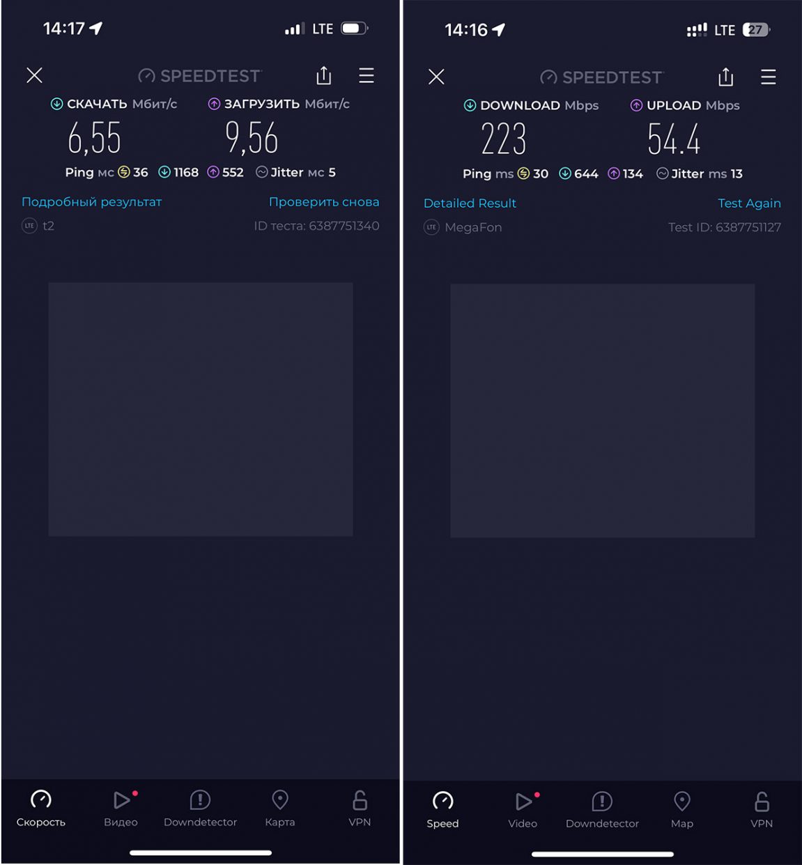Viewport: 802px width, 865px height.
Task: Tap Проверить снова link
Action: tap(324, 202)
